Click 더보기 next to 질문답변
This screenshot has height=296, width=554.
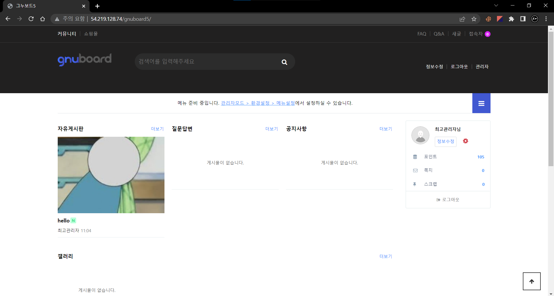pyautogui.click(x=272, y=129)
